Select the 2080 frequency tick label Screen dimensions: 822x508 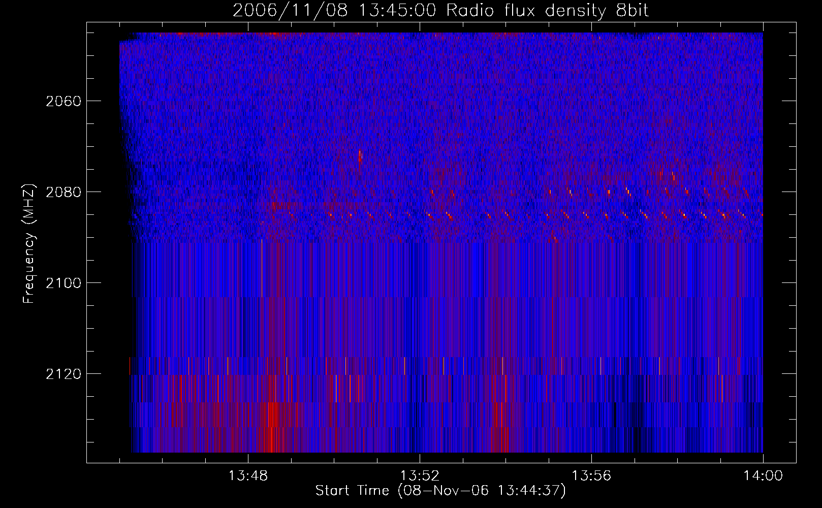coord(64,192)
